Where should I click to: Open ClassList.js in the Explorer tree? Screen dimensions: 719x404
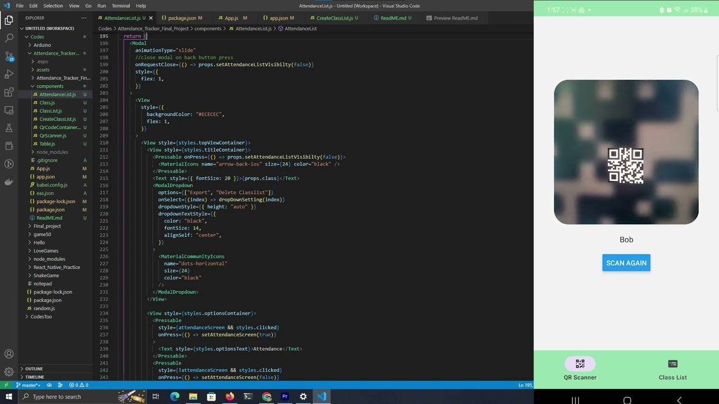coord(51,111)
